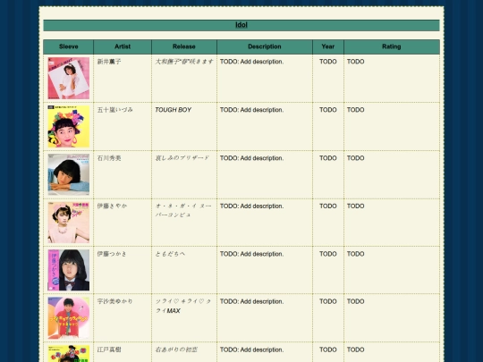This screenshot has width=483, height=362.
Task: Open the 江戸真樹 partially visible sleeve
Action: click(x=69, y=353)
